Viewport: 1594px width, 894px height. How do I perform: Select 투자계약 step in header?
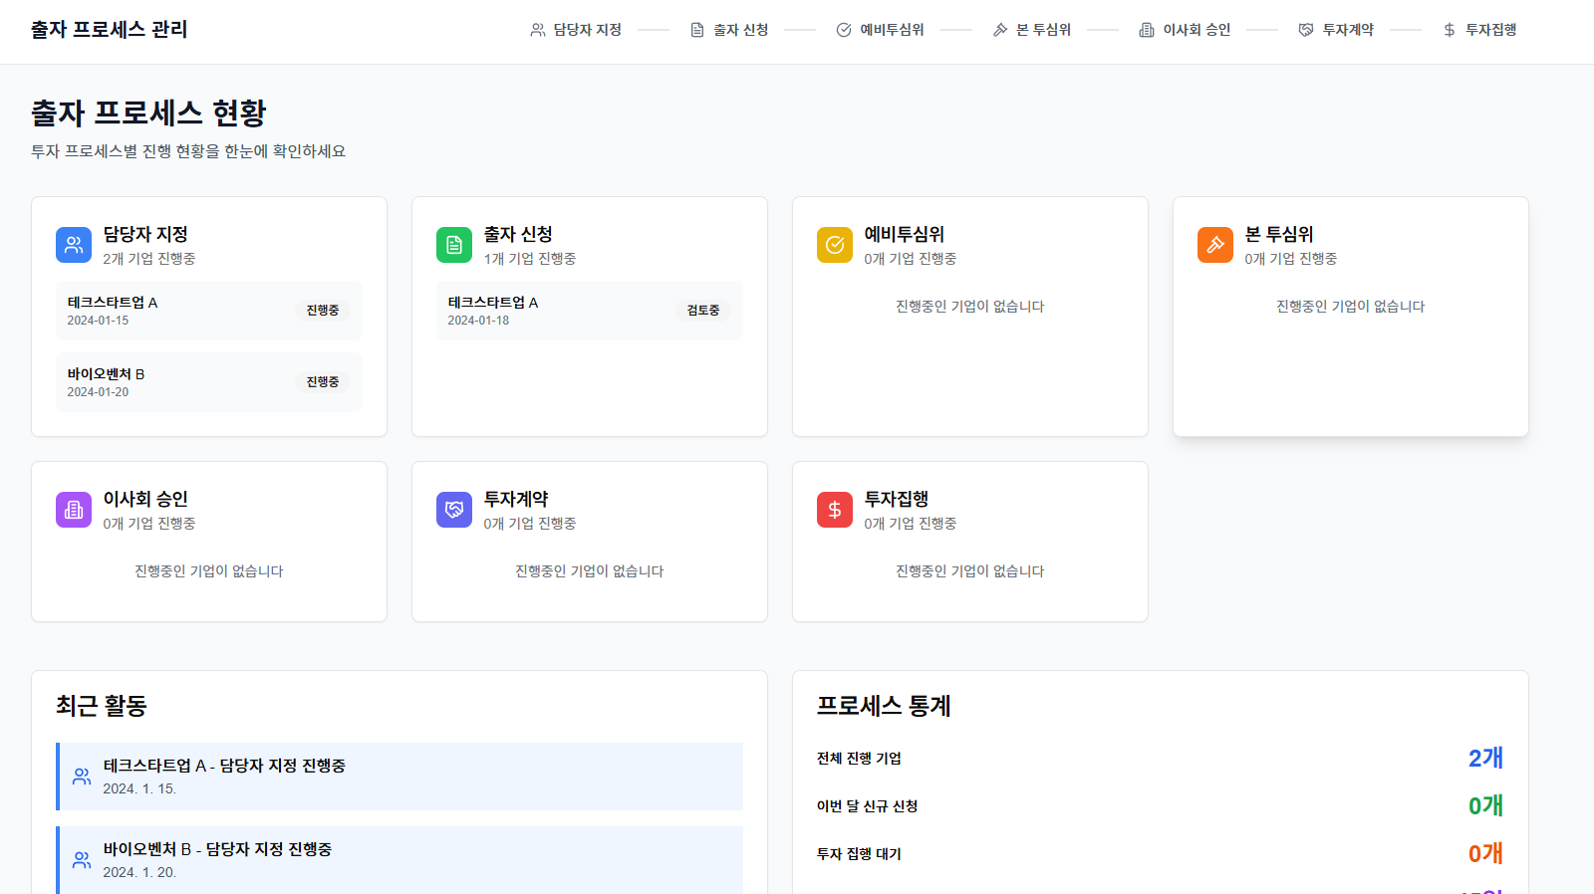coord(1337,30)
